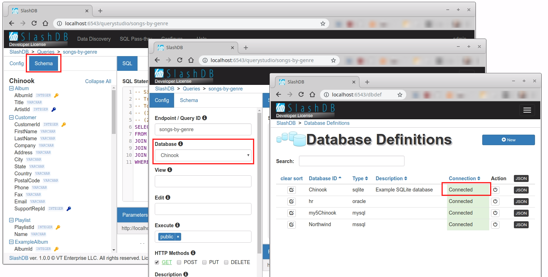Click the Search input field
Viewport: 548px width, 277px height.
point(351,161)
